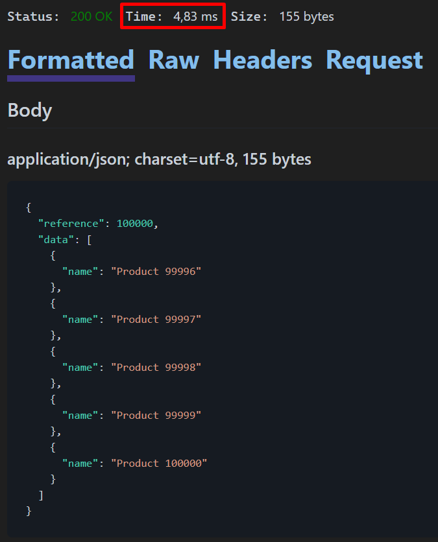Switch to the Formatted tab
Image resolution: width=438 pixels, height=542 pixels.
point(71,60)
